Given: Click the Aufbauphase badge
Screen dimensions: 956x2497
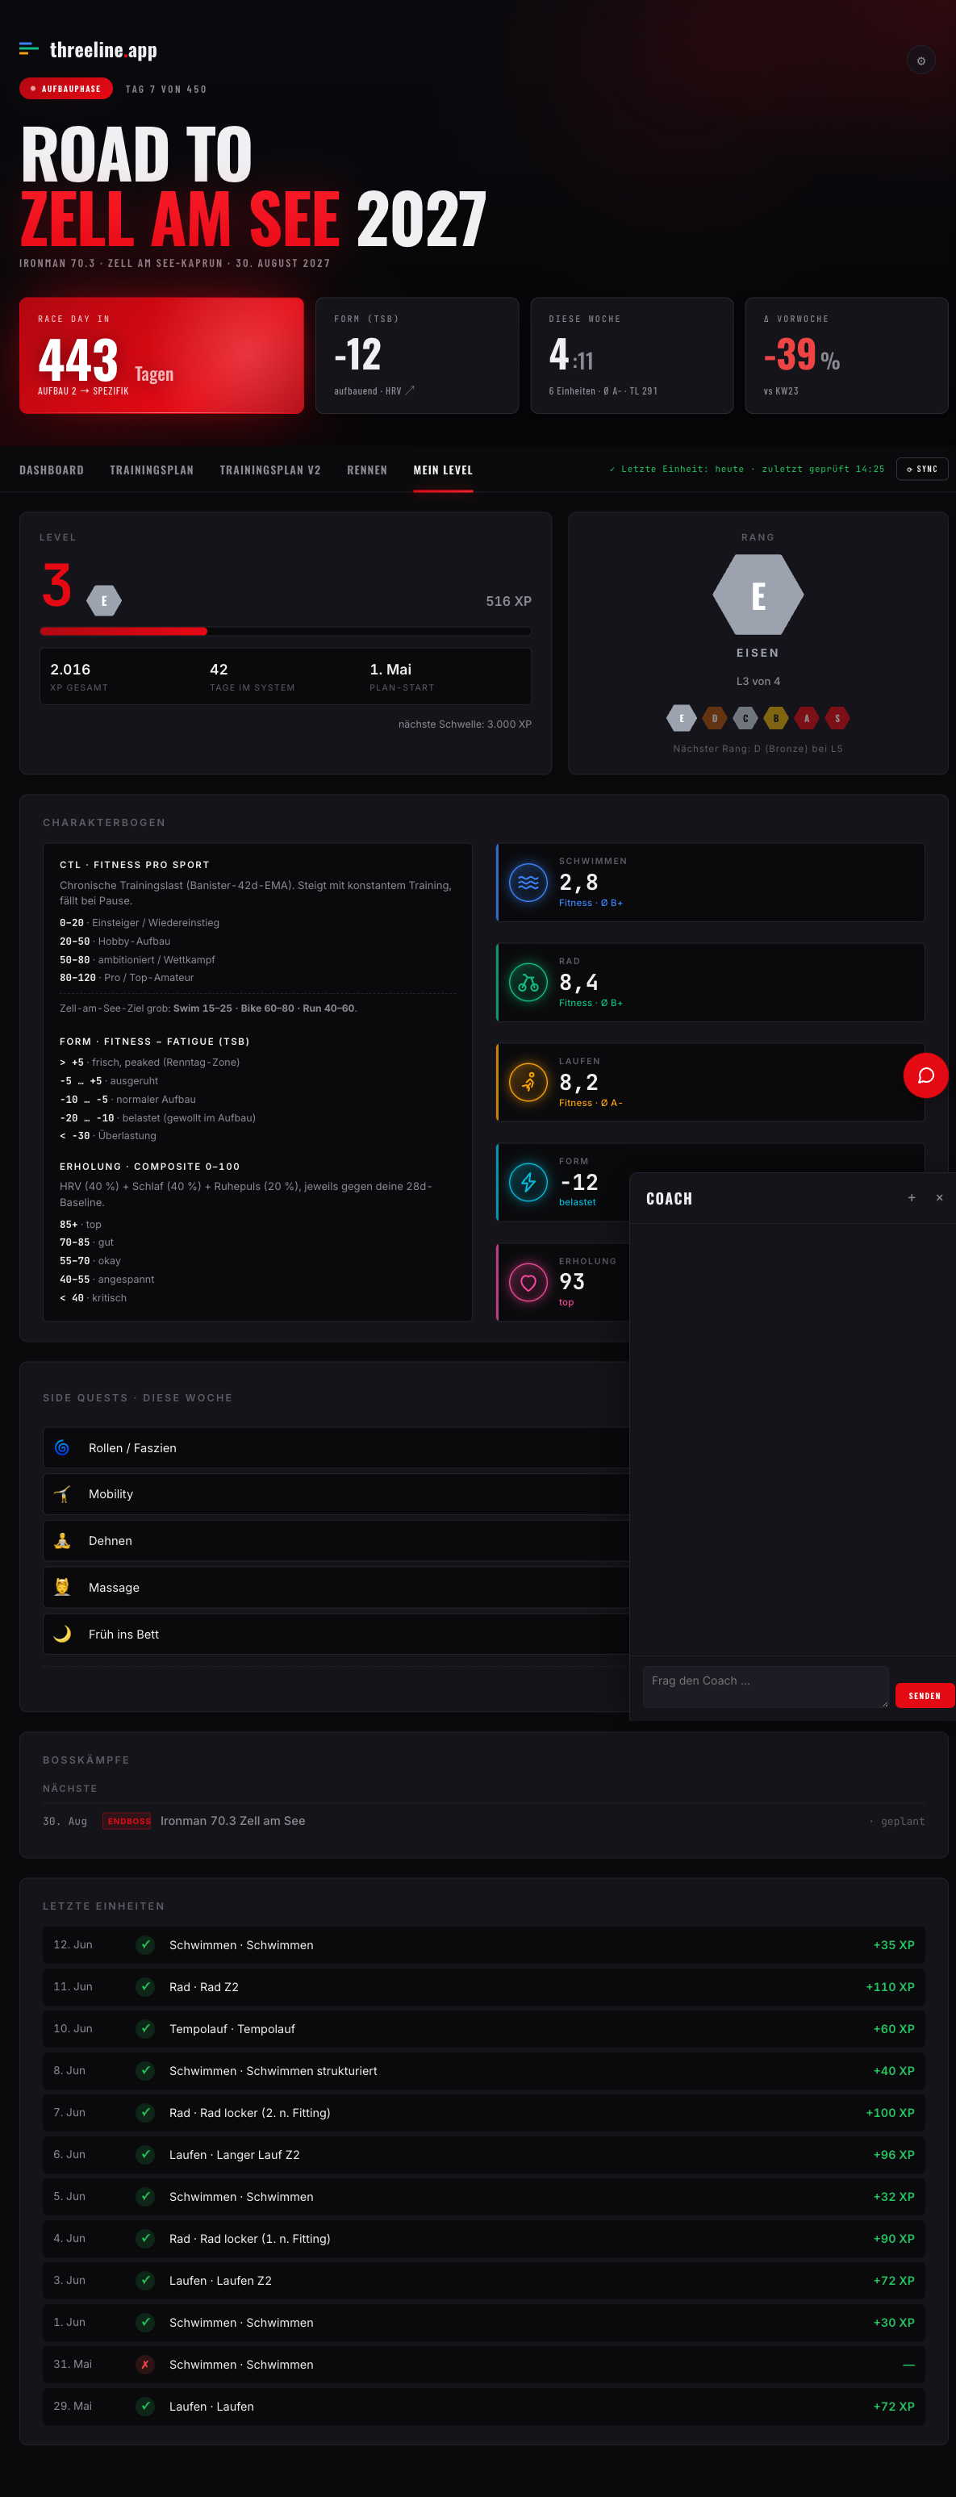Looking at the screenshot, I should (65, 88).
